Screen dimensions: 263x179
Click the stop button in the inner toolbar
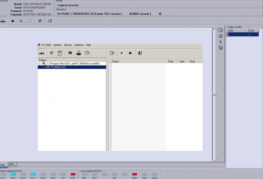(130, 53)
